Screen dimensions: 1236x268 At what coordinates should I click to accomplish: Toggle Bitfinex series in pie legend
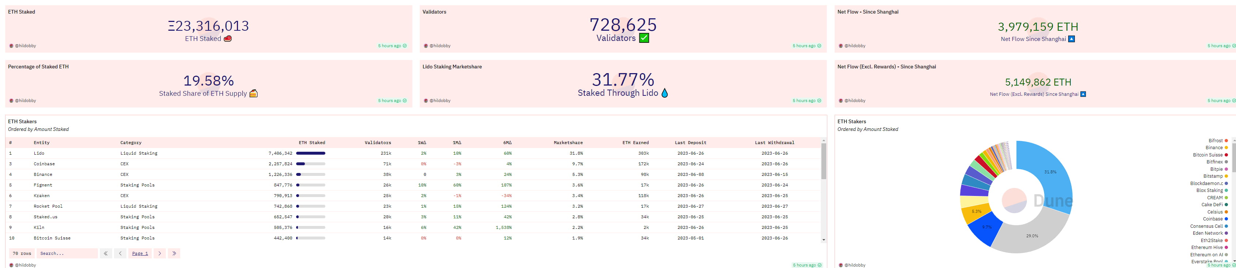(1217, 162)
